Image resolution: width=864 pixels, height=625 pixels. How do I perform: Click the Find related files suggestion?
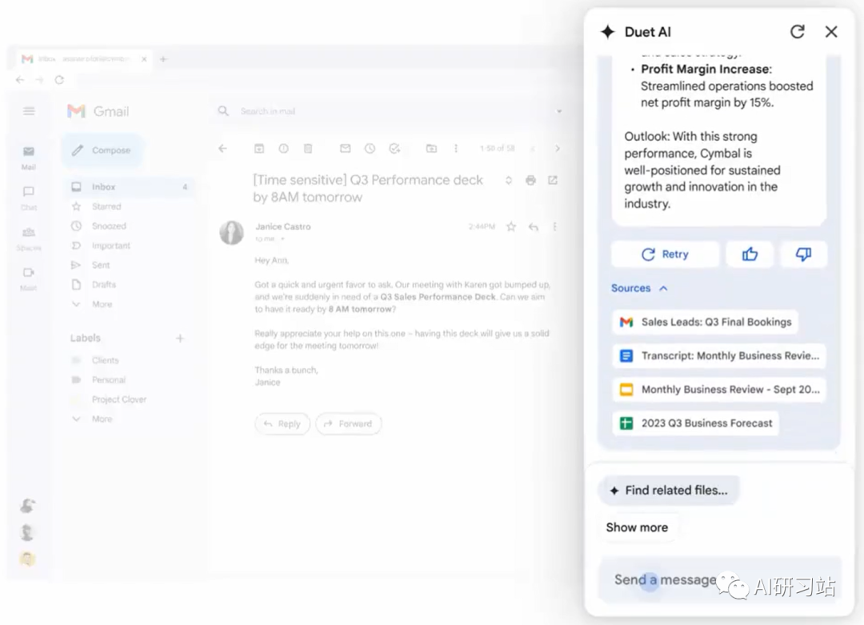tap(668, 491)
